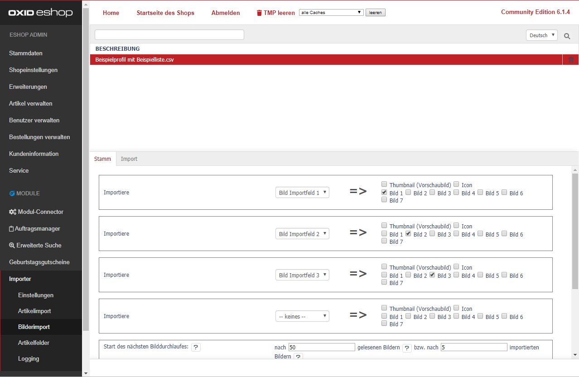This screenshot has height=377, width=579.
Task: Open help for Start des nächsten Bilddurchlaufes
Action: 196,347
